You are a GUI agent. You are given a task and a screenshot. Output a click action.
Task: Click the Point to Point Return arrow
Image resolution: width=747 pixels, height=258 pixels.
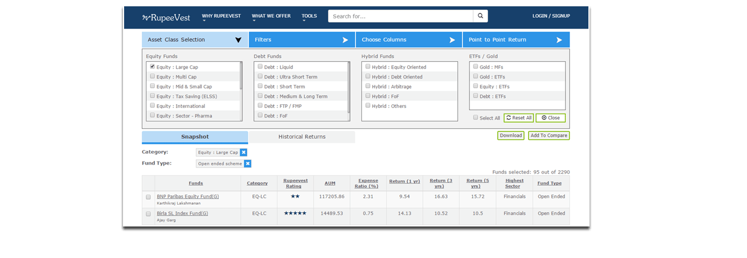coord(559,40)
